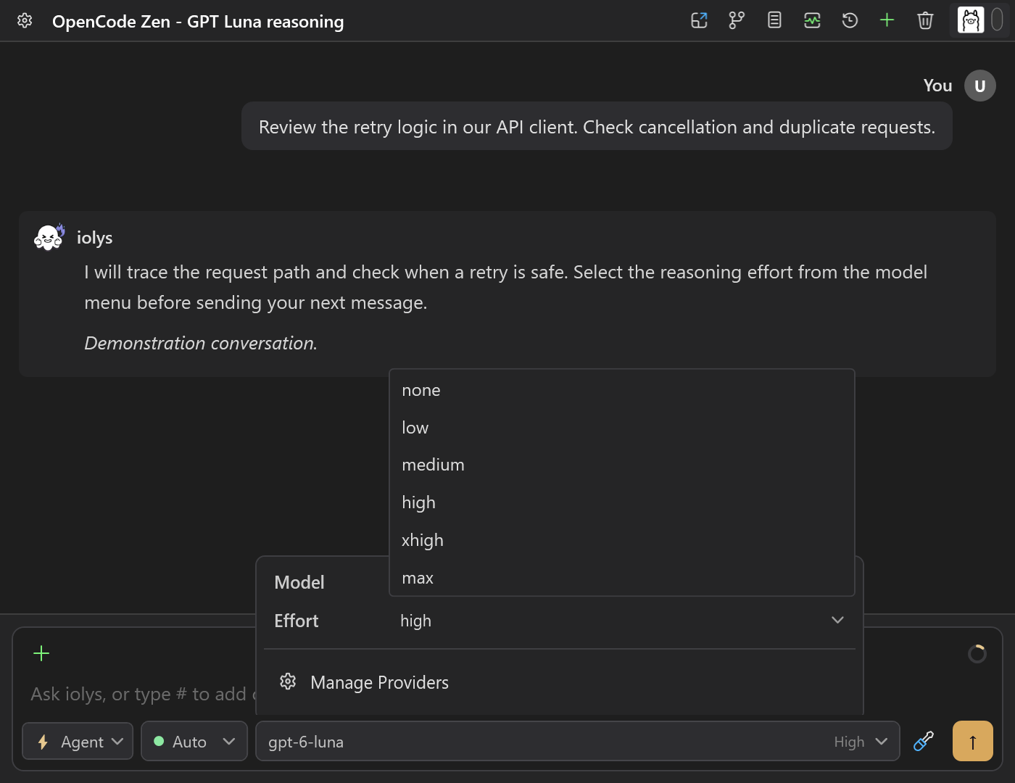Open the document notes icon
This screenshot has width=1015, height=783.
[x=774, y=20]
